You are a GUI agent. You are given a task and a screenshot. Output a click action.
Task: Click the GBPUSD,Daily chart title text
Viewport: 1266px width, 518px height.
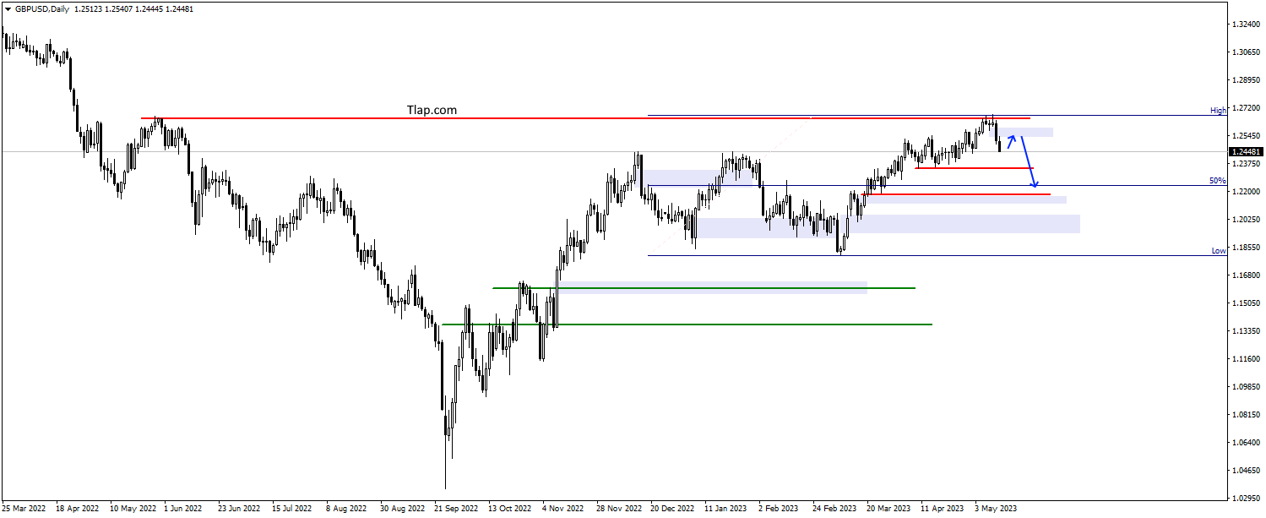tap(42, 8)
